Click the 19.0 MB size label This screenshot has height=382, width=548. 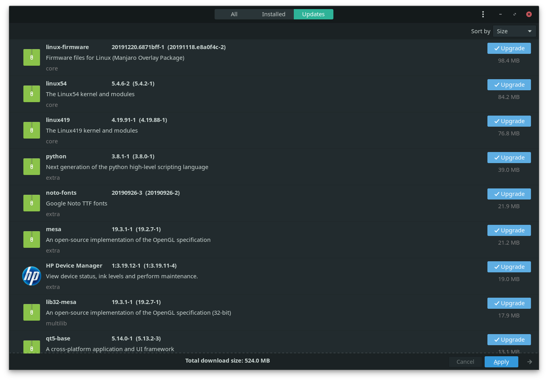click(509, 279)
